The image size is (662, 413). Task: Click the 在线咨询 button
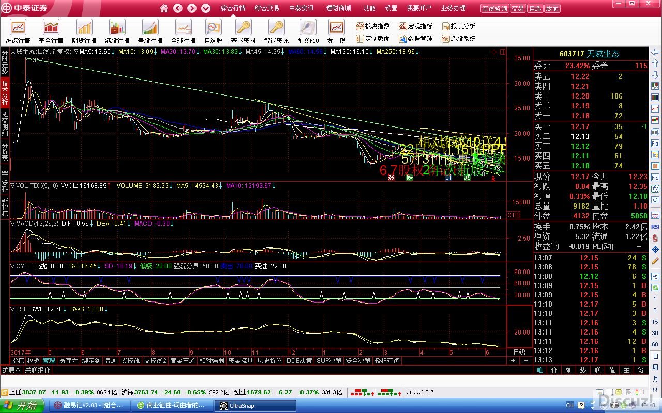[x=494, y=9]
